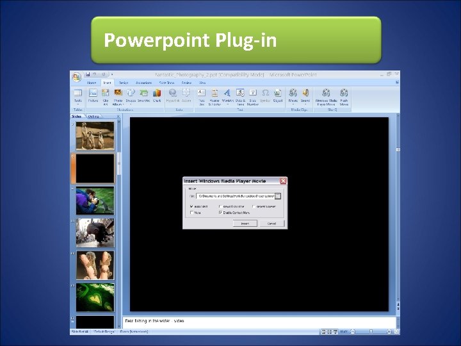Insert Date & Time from the ribbon
Image resolution: width=461 pixels, height=346 pixels.
coord(240,97)
